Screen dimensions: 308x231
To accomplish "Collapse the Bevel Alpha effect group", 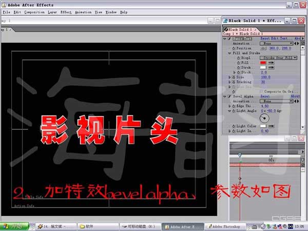I will pyautogui.click(x=225, y=97).
